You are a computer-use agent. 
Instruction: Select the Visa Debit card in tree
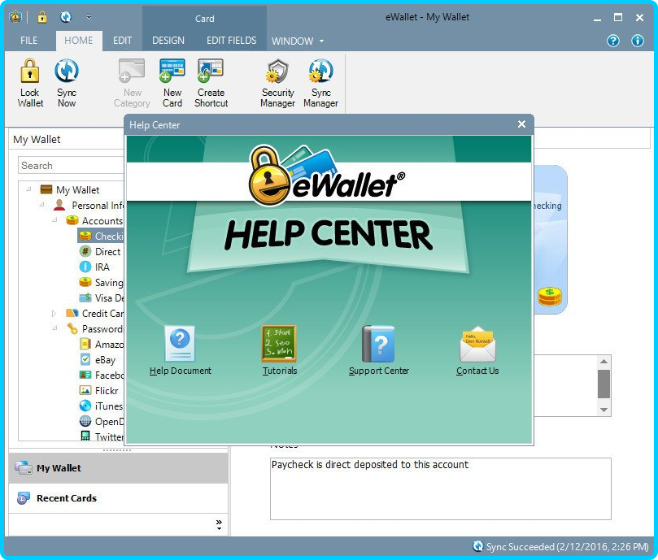click(101, 297)
